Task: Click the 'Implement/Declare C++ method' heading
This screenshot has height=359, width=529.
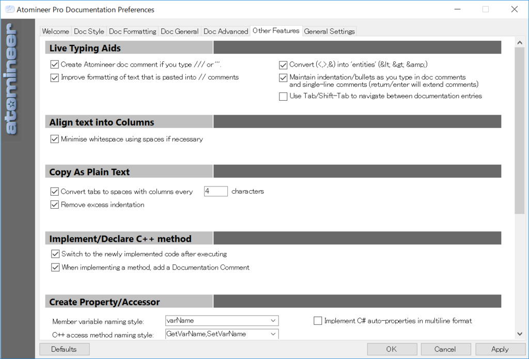Action: click(120, 239)
